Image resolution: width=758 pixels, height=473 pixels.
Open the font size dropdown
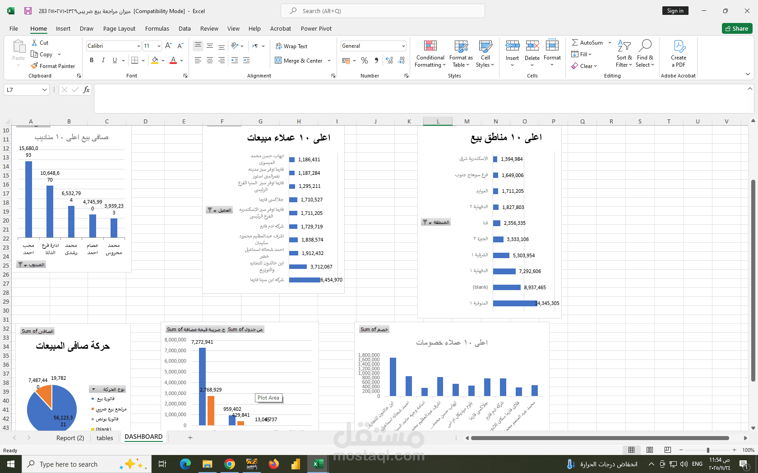(159, 46)
